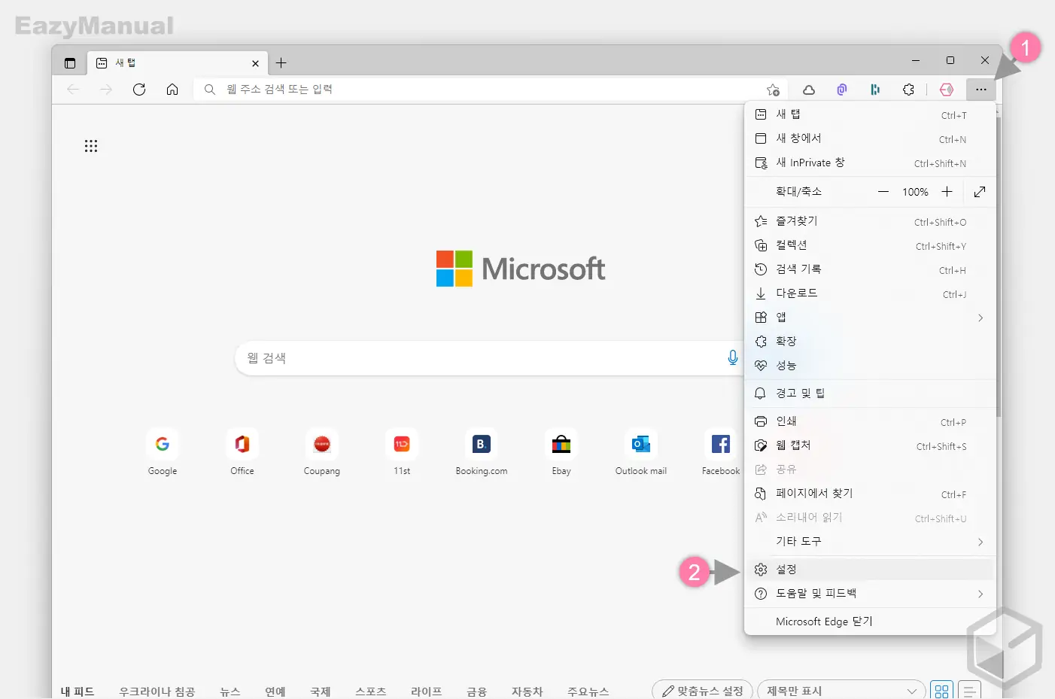This screenshot has width=1055, height=699.
Task: Expand 도움말 및 피드백 submenu
Action: tap(869, 594)
